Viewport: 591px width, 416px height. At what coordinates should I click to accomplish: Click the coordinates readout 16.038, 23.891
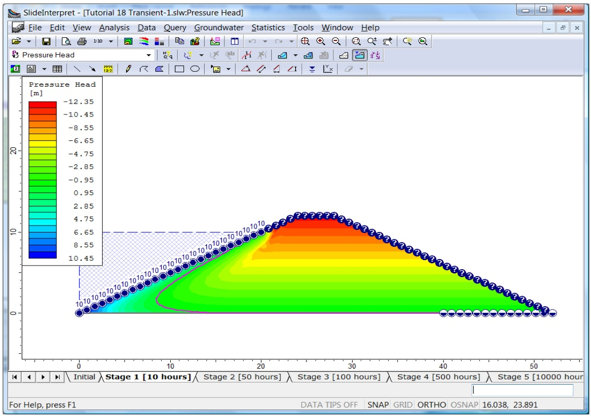[x=510, y=405]
